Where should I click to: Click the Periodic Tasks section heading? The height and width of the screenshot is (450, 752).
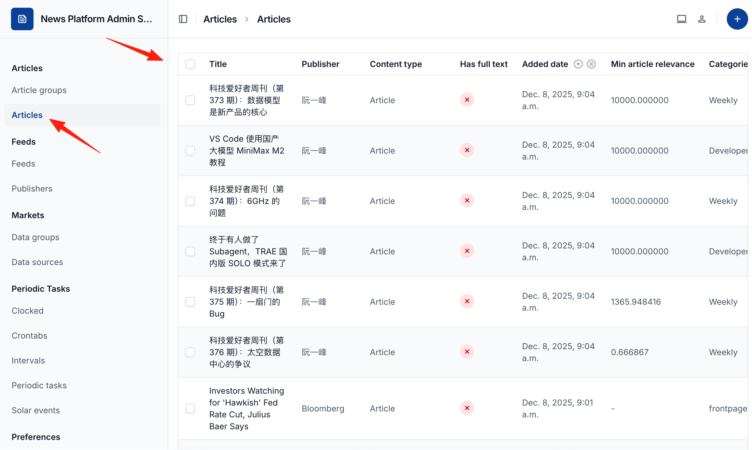41,288
